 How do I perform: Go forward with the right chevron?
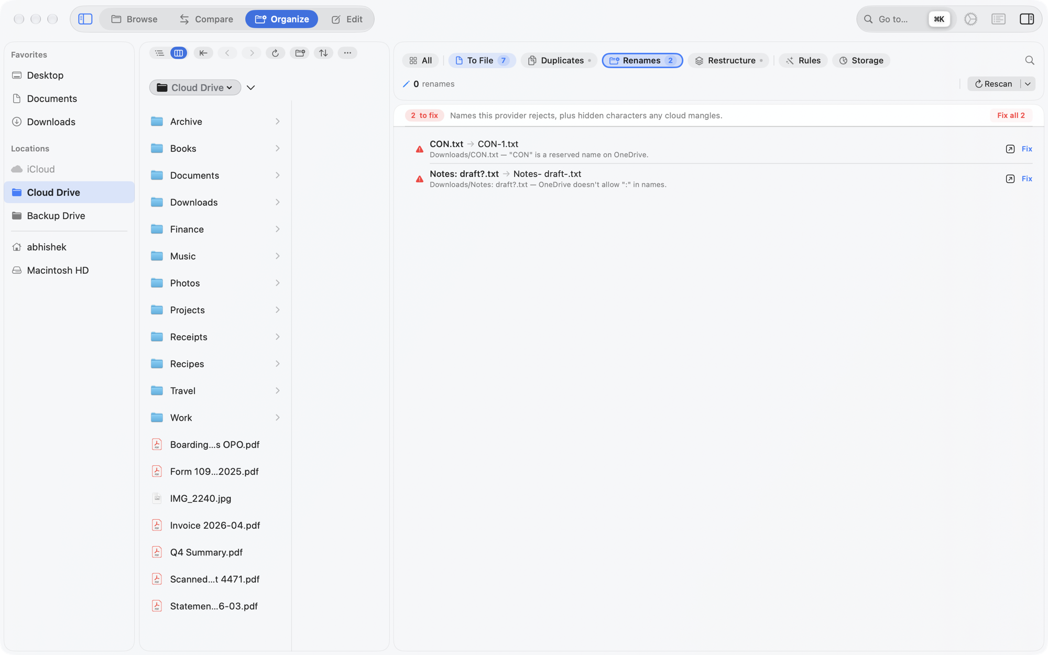point(252,53)
